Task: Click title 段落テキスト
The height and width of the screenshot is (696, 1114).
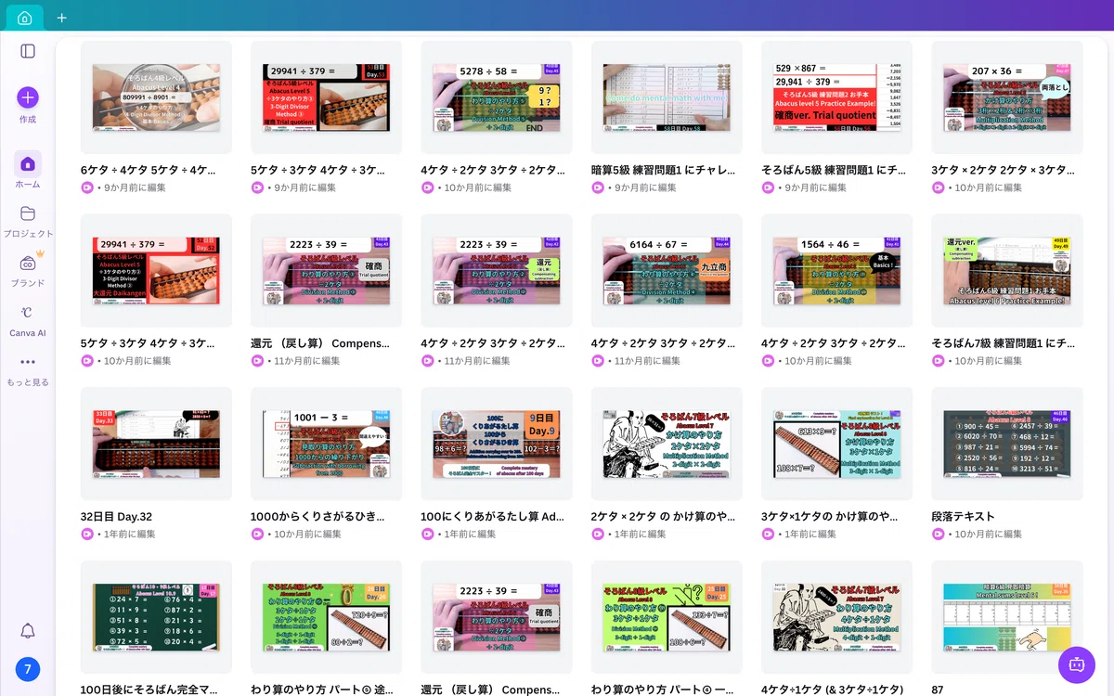Action: point(963,517)
